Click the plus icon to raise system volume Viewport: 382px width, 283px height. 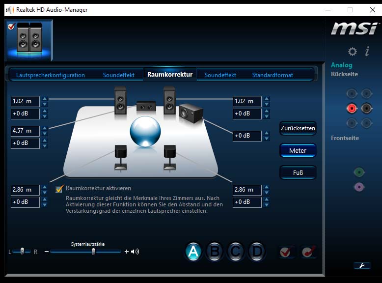pos(127,252)
